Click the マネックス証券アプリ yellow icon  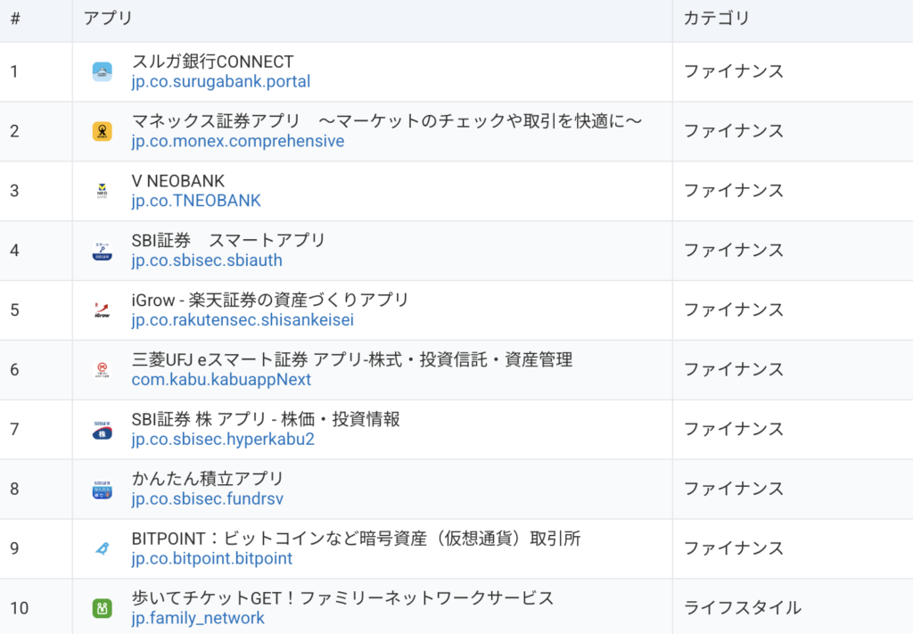(103, 132)
